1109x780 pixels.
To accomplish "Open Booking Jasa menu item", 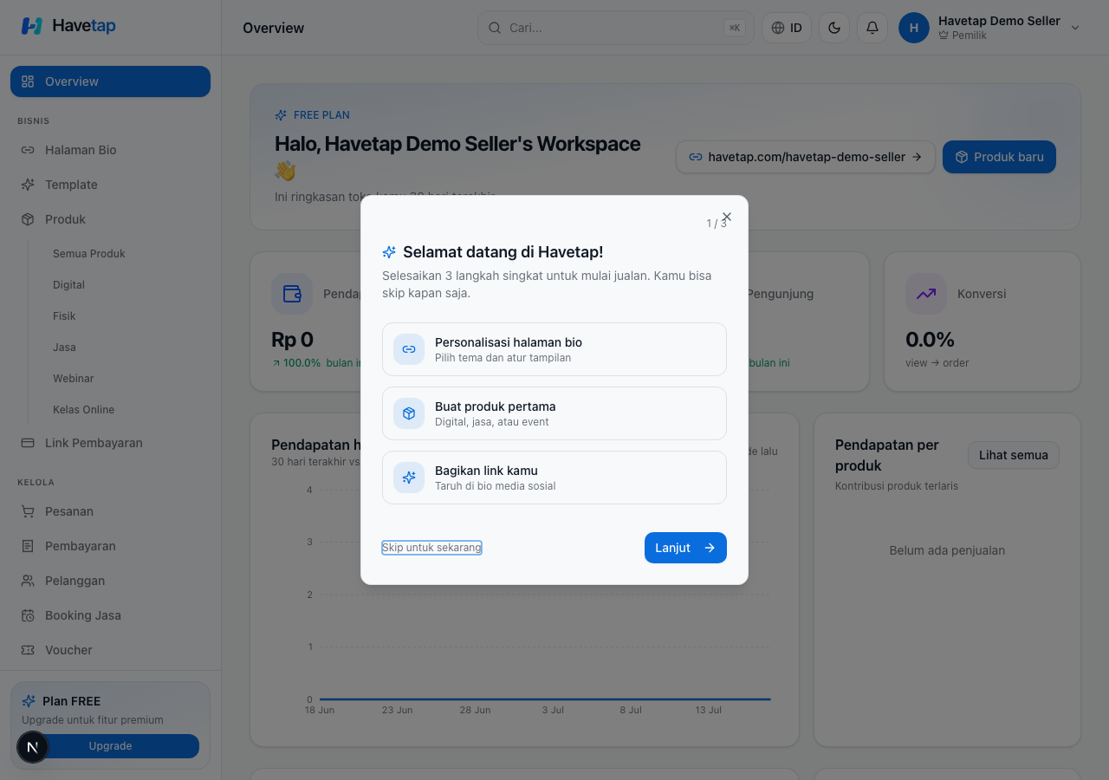I will point(110,615).
